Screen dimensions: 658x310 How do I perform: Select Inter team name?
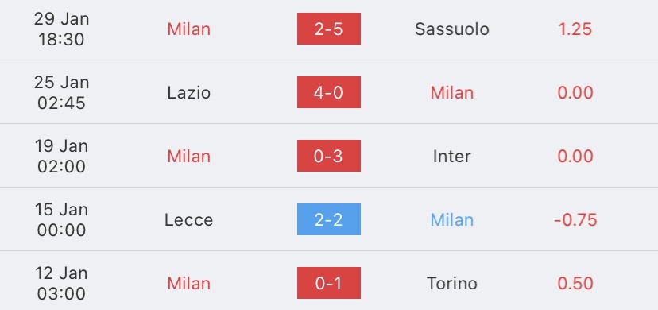point(452,157)
